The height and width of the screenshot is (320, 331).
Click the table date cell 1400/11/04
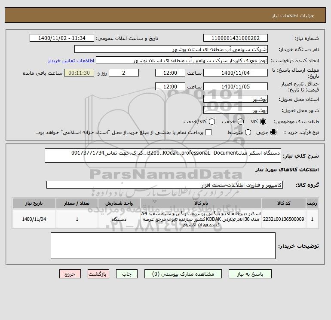coord(34,219)
